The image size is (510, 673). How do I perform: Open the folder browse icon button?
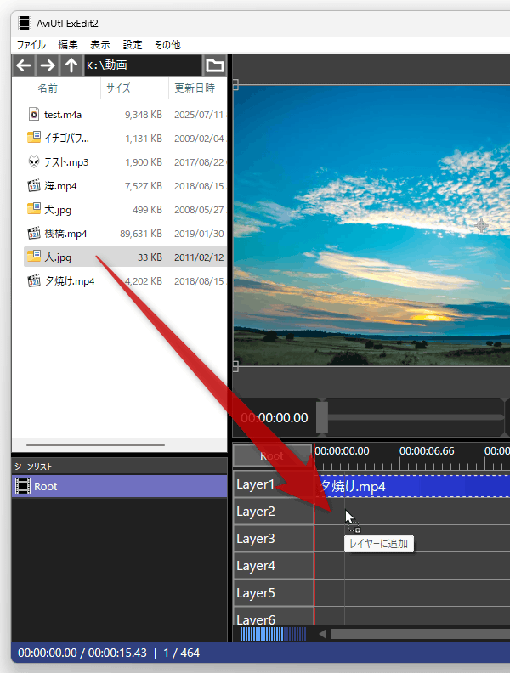point(215,65)
